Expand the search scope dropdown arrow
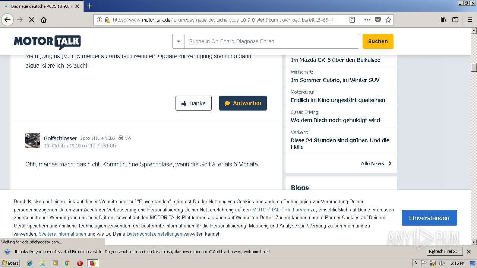 click(x=179, y=41)
